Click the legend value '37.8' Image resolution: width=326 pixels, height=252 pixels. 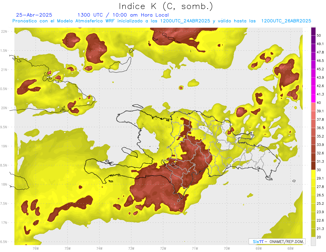320,119
